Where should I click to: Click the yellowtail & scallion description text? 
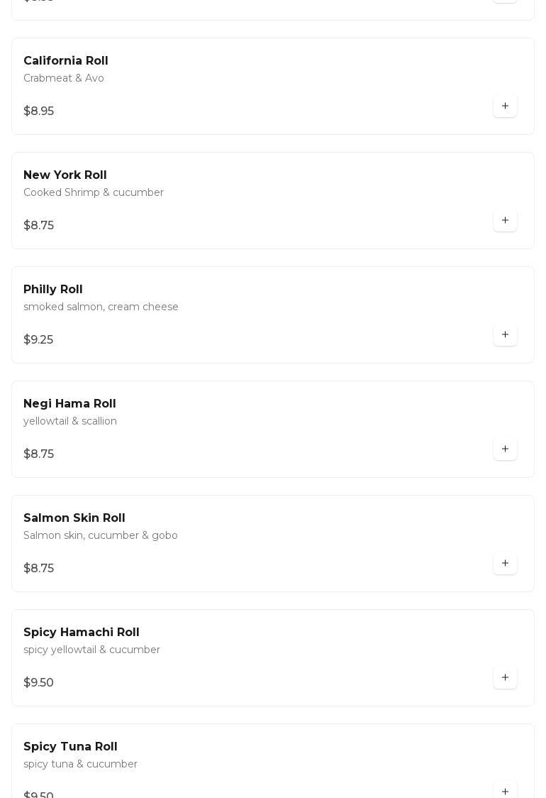(70, 421)
